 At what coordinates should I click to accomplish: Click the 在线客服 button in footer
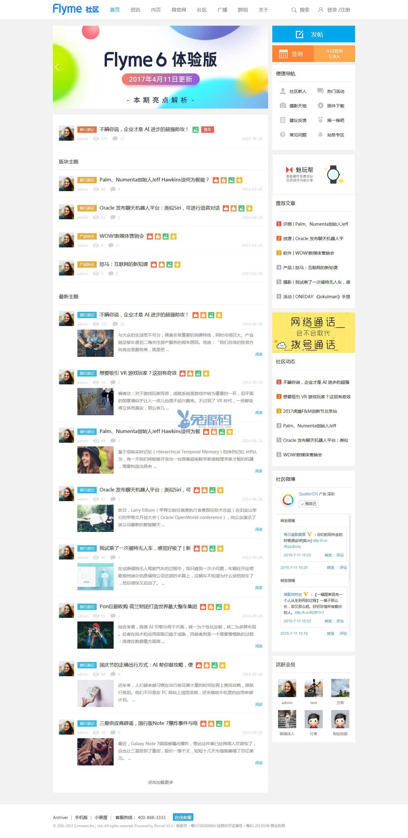click(x=183, y=817)
